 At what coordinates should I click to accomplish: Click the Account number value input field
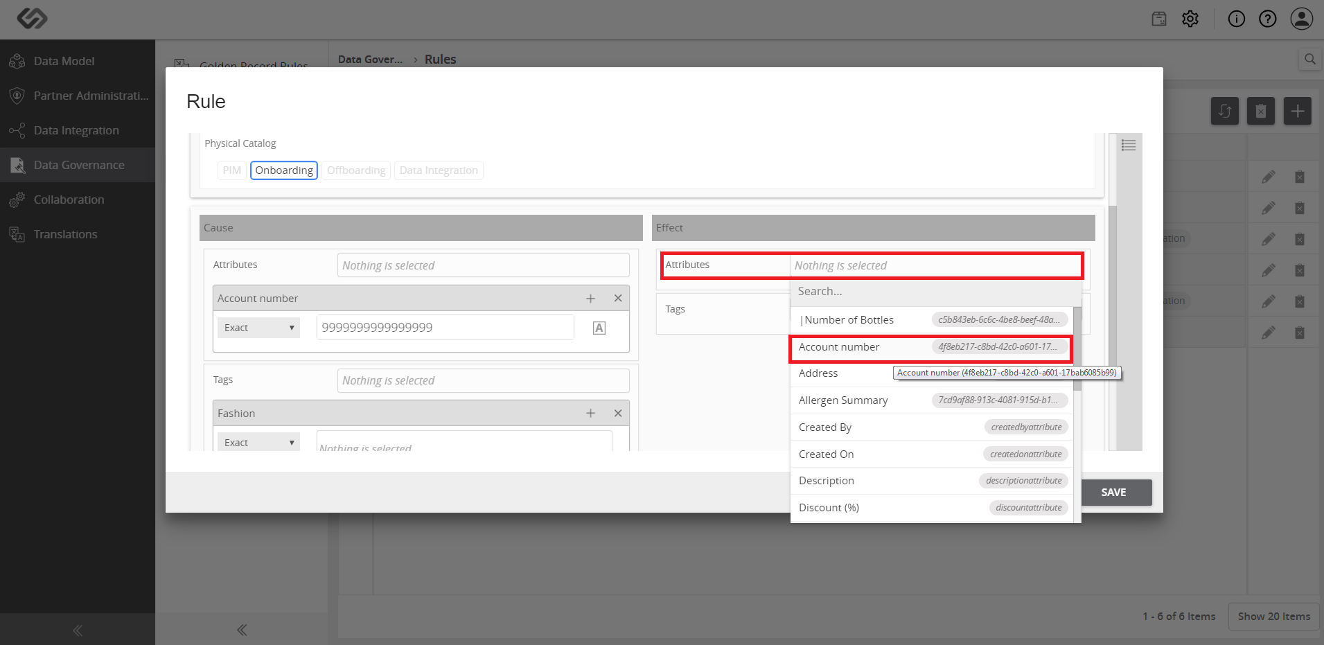pyautogui.click(x=445, y=328)
